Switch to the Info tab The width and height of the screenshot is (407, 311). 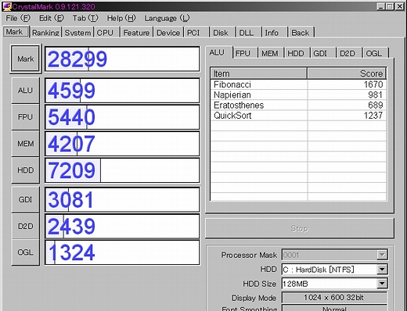[275, 33]
